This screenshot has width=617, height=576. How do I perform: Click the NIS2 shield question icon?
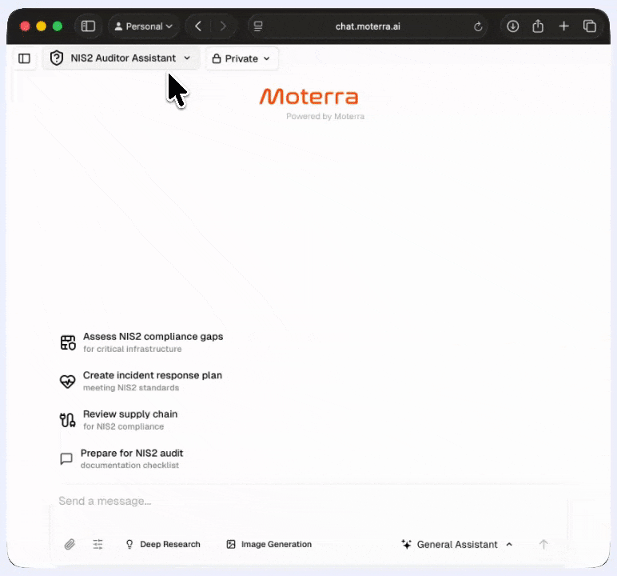pos(57,58)
